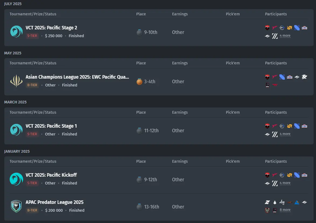Viewport: 316px width, 223px height.
Task: Expand "4 more" participants for Pacific Stage 2
Action: click(x=285, y=36)
